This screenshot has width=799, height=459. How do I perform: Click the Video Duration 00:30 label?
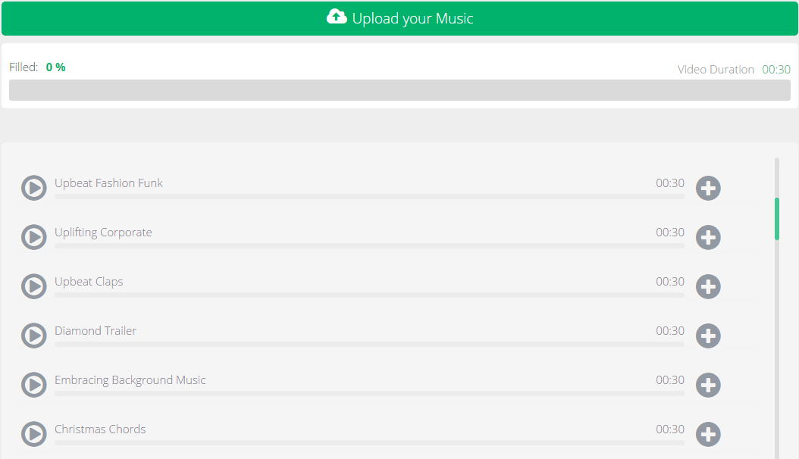pyautogui.click(x=732, y=69)
